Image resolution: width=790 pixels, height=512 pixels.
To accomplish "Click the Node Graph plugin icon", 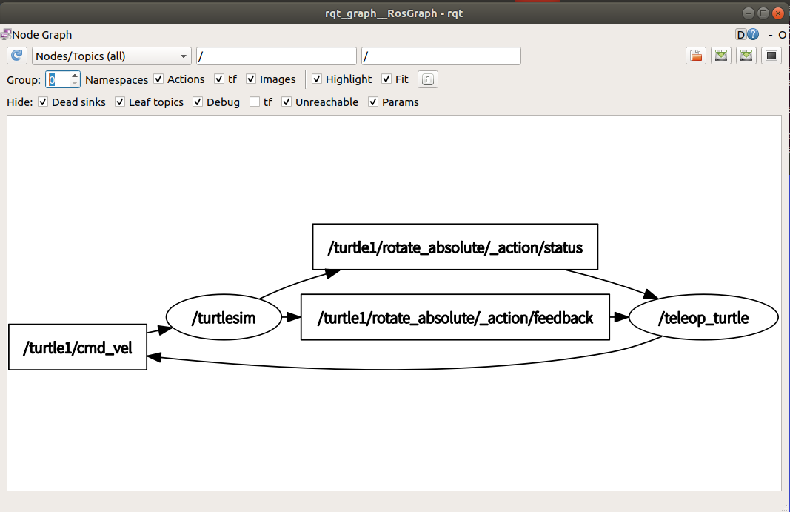I will point(5,34).
